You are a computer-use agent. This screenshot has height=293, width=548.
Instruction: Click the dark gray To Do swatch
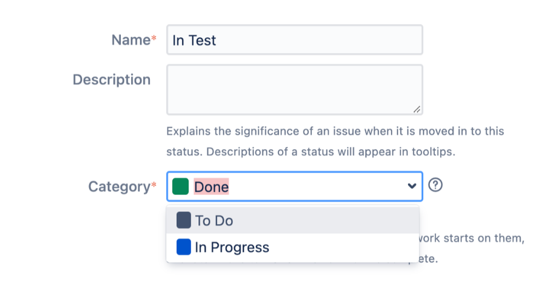tap(183, 221)
